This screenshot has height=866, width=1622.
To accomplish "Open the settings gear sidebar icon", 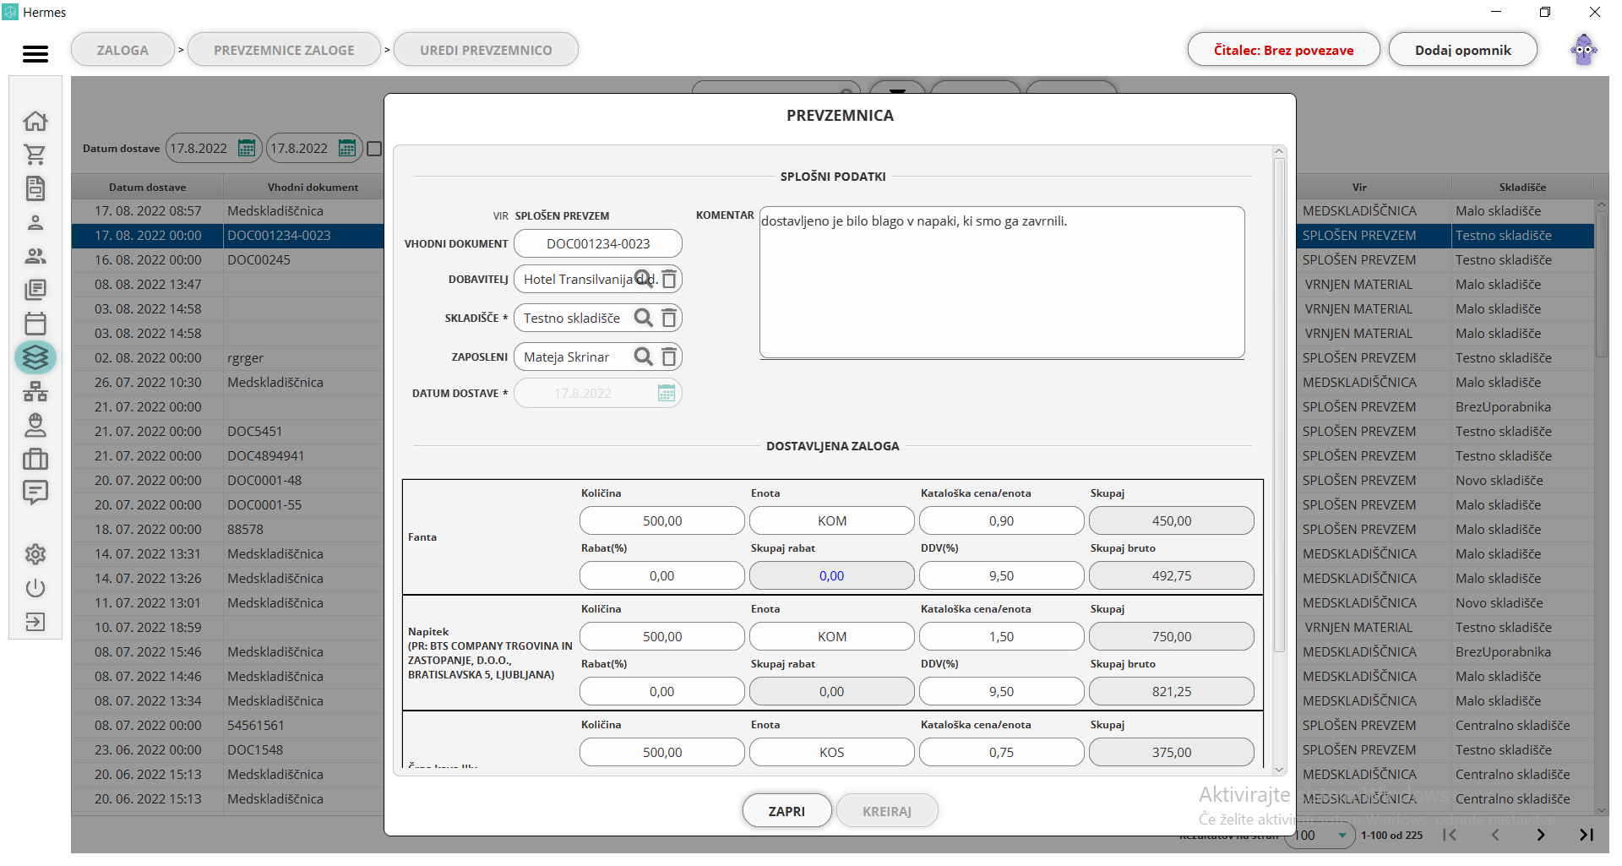I will (x=35, y=554).
